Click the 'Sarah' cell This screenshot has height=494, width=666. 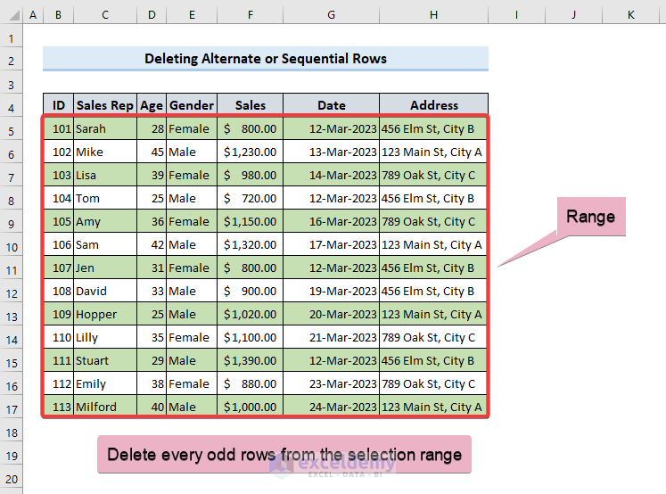tap(105, 128)
